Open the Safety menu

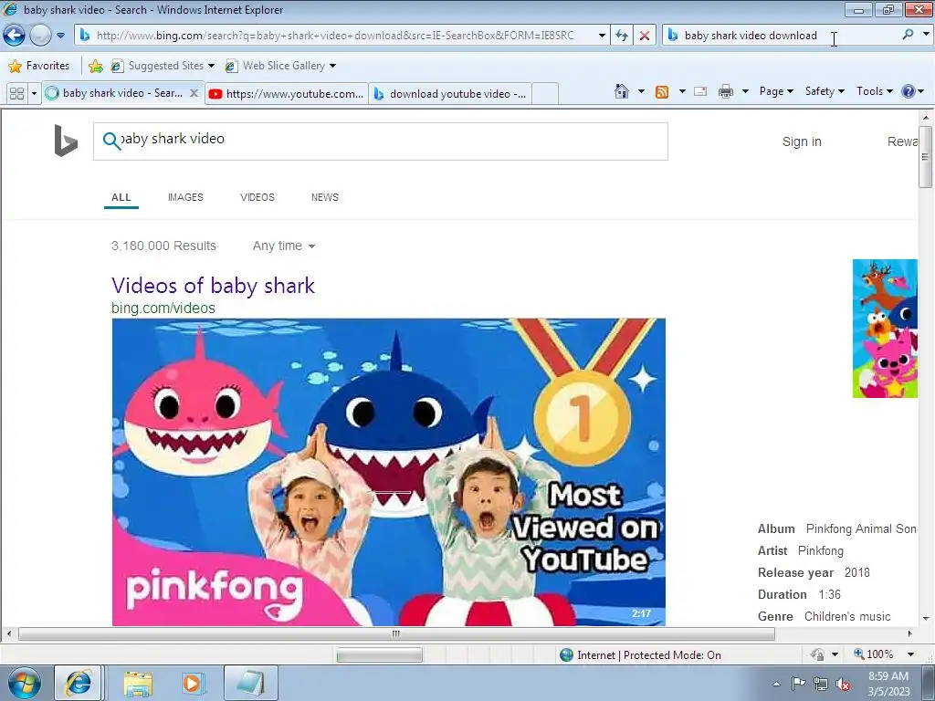point(825,91)
